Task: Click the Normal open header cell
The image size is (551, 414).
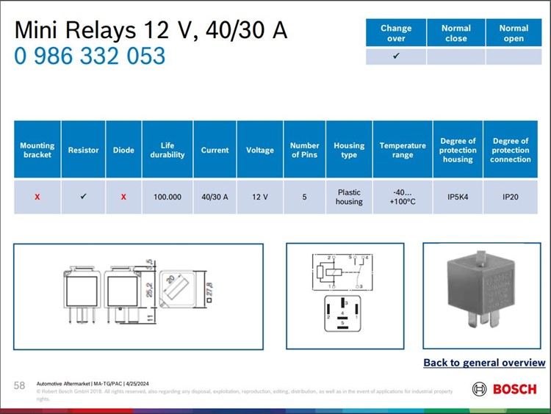Action: pos(514,33)
